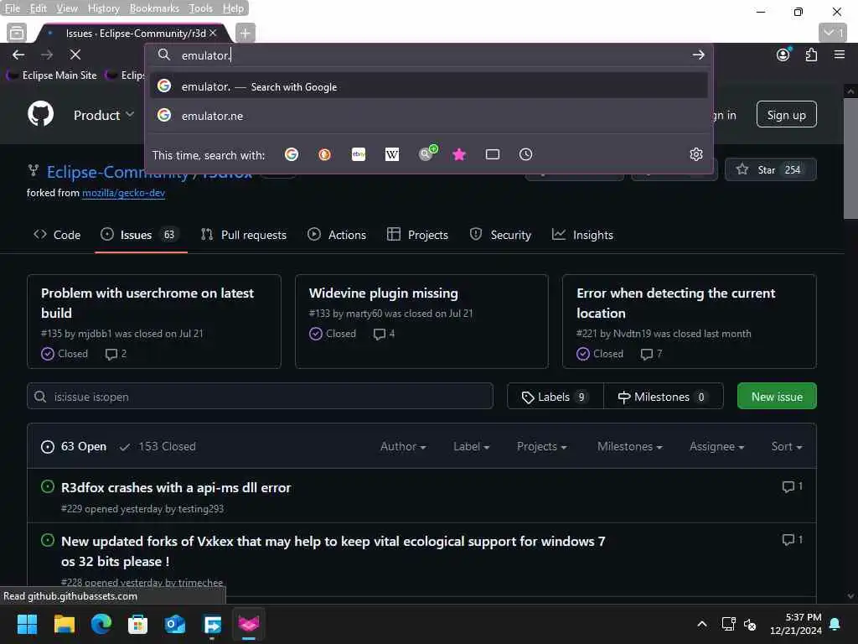
Task: Open Firefox account icon
Action: pyautogui.click(x=783, y=55)
